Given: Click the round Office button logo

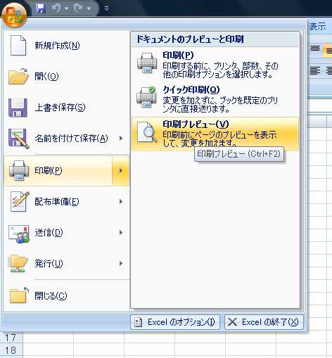Looking at the screenshot, I should (x=14, y=14).
